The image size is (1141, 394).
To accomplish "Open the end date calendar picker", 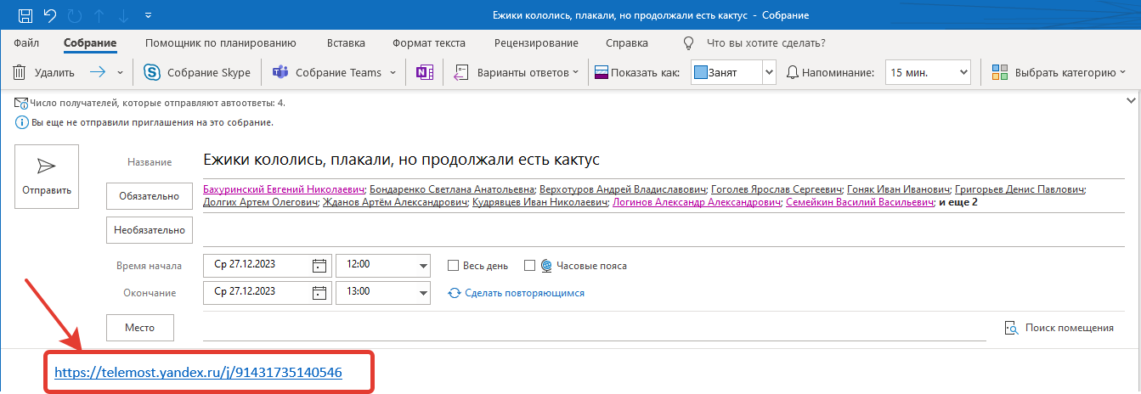I will (319, 292).
